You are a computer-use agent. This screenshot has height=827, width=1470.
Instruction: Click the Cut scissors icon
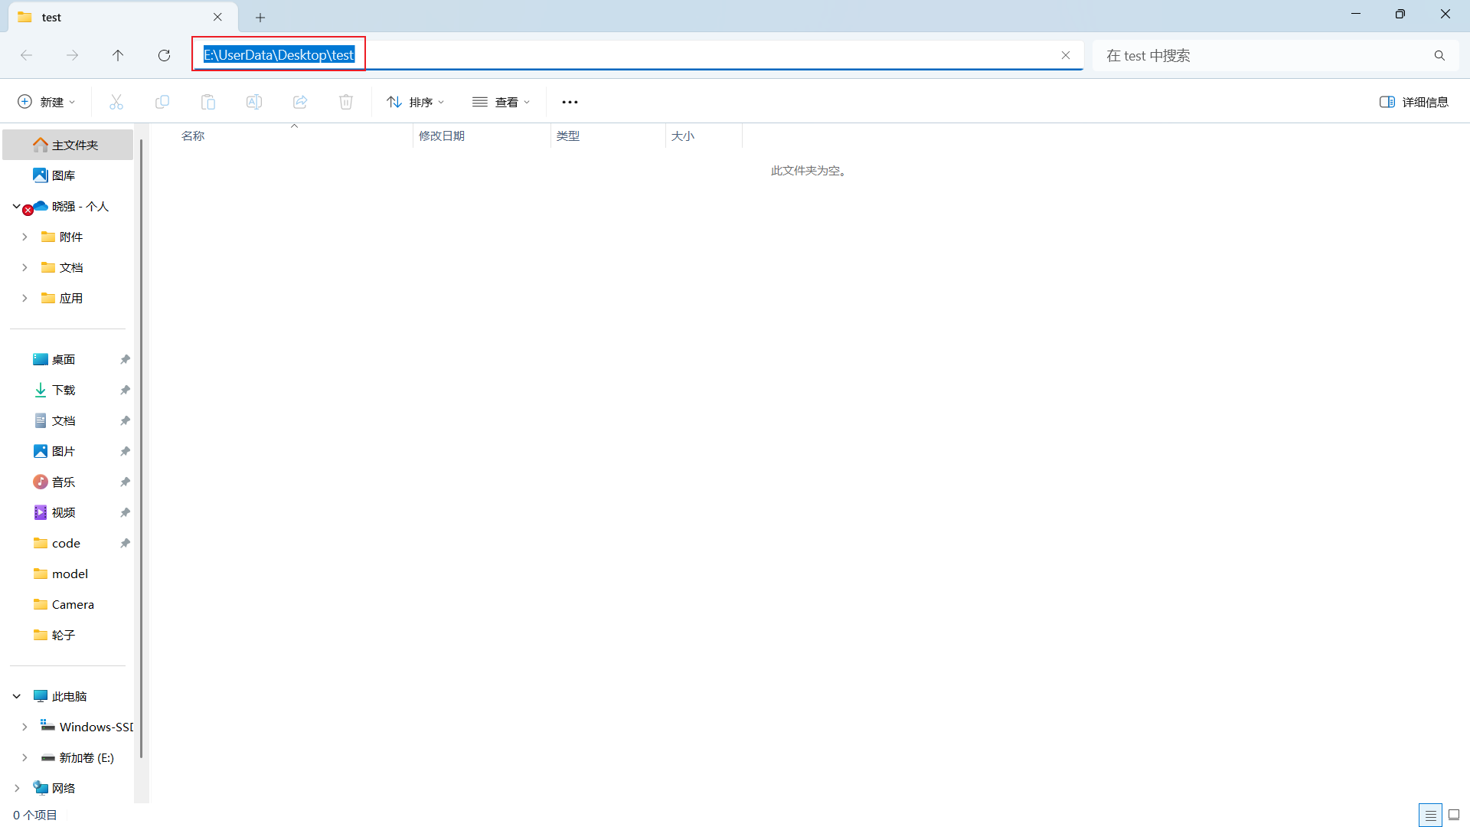click(x=116, y=102)
